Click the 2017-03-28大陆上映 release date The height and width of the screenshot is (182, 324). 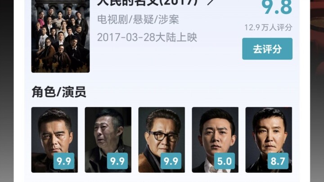147,37
